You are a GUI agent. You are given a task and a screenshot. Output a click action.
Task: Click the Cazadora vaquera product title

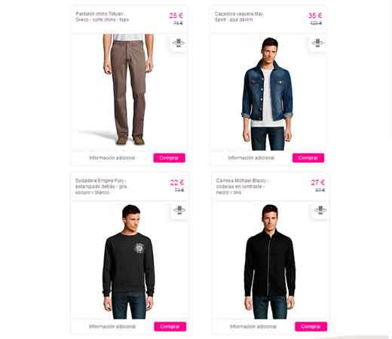click(239, 17)
